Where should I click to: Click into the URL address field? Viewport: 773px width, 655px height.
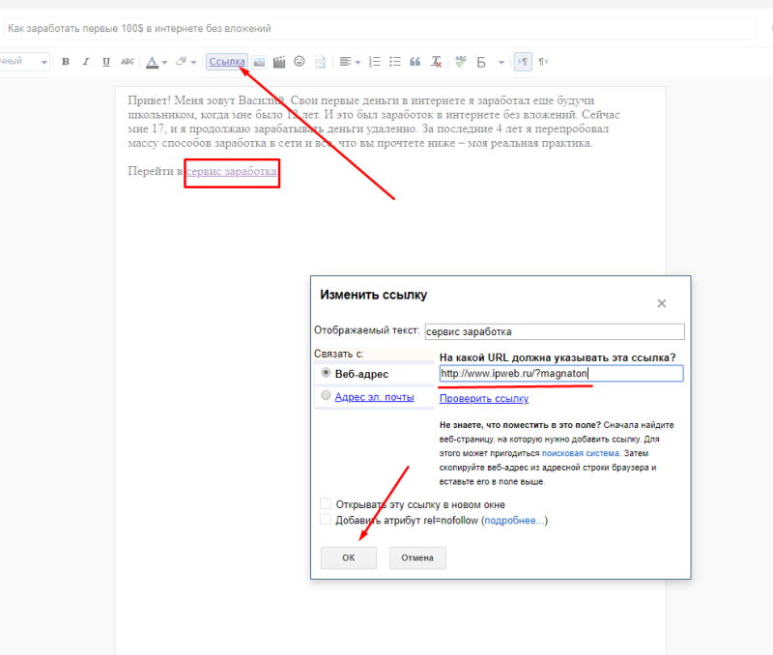[560, 373]
